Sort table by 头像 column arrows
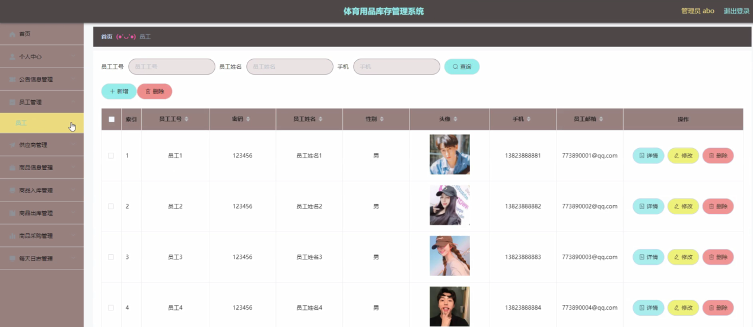 [455, 119]
